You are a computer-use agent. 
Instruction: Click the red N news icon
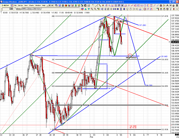pos(72,5)
